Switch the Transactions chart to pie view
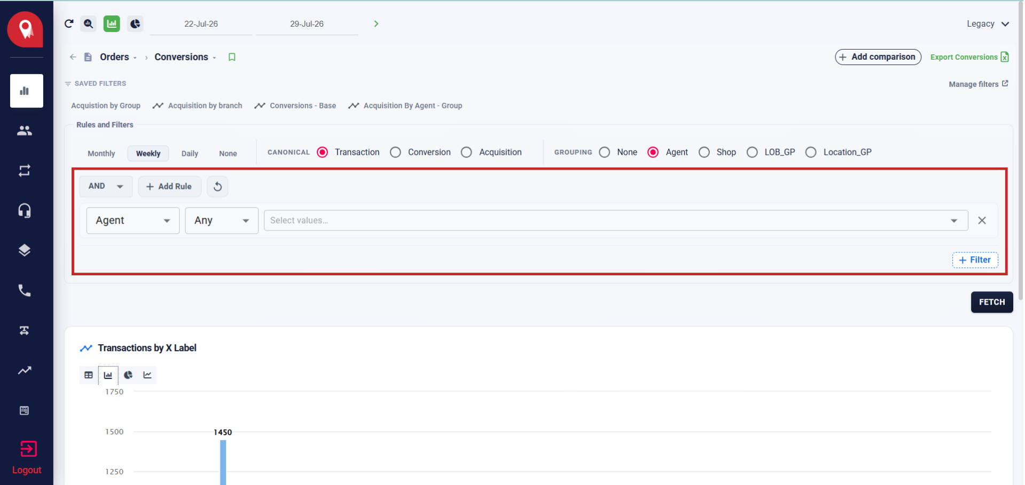Viewport: 1025px width, 485px height. pos(128,375)
